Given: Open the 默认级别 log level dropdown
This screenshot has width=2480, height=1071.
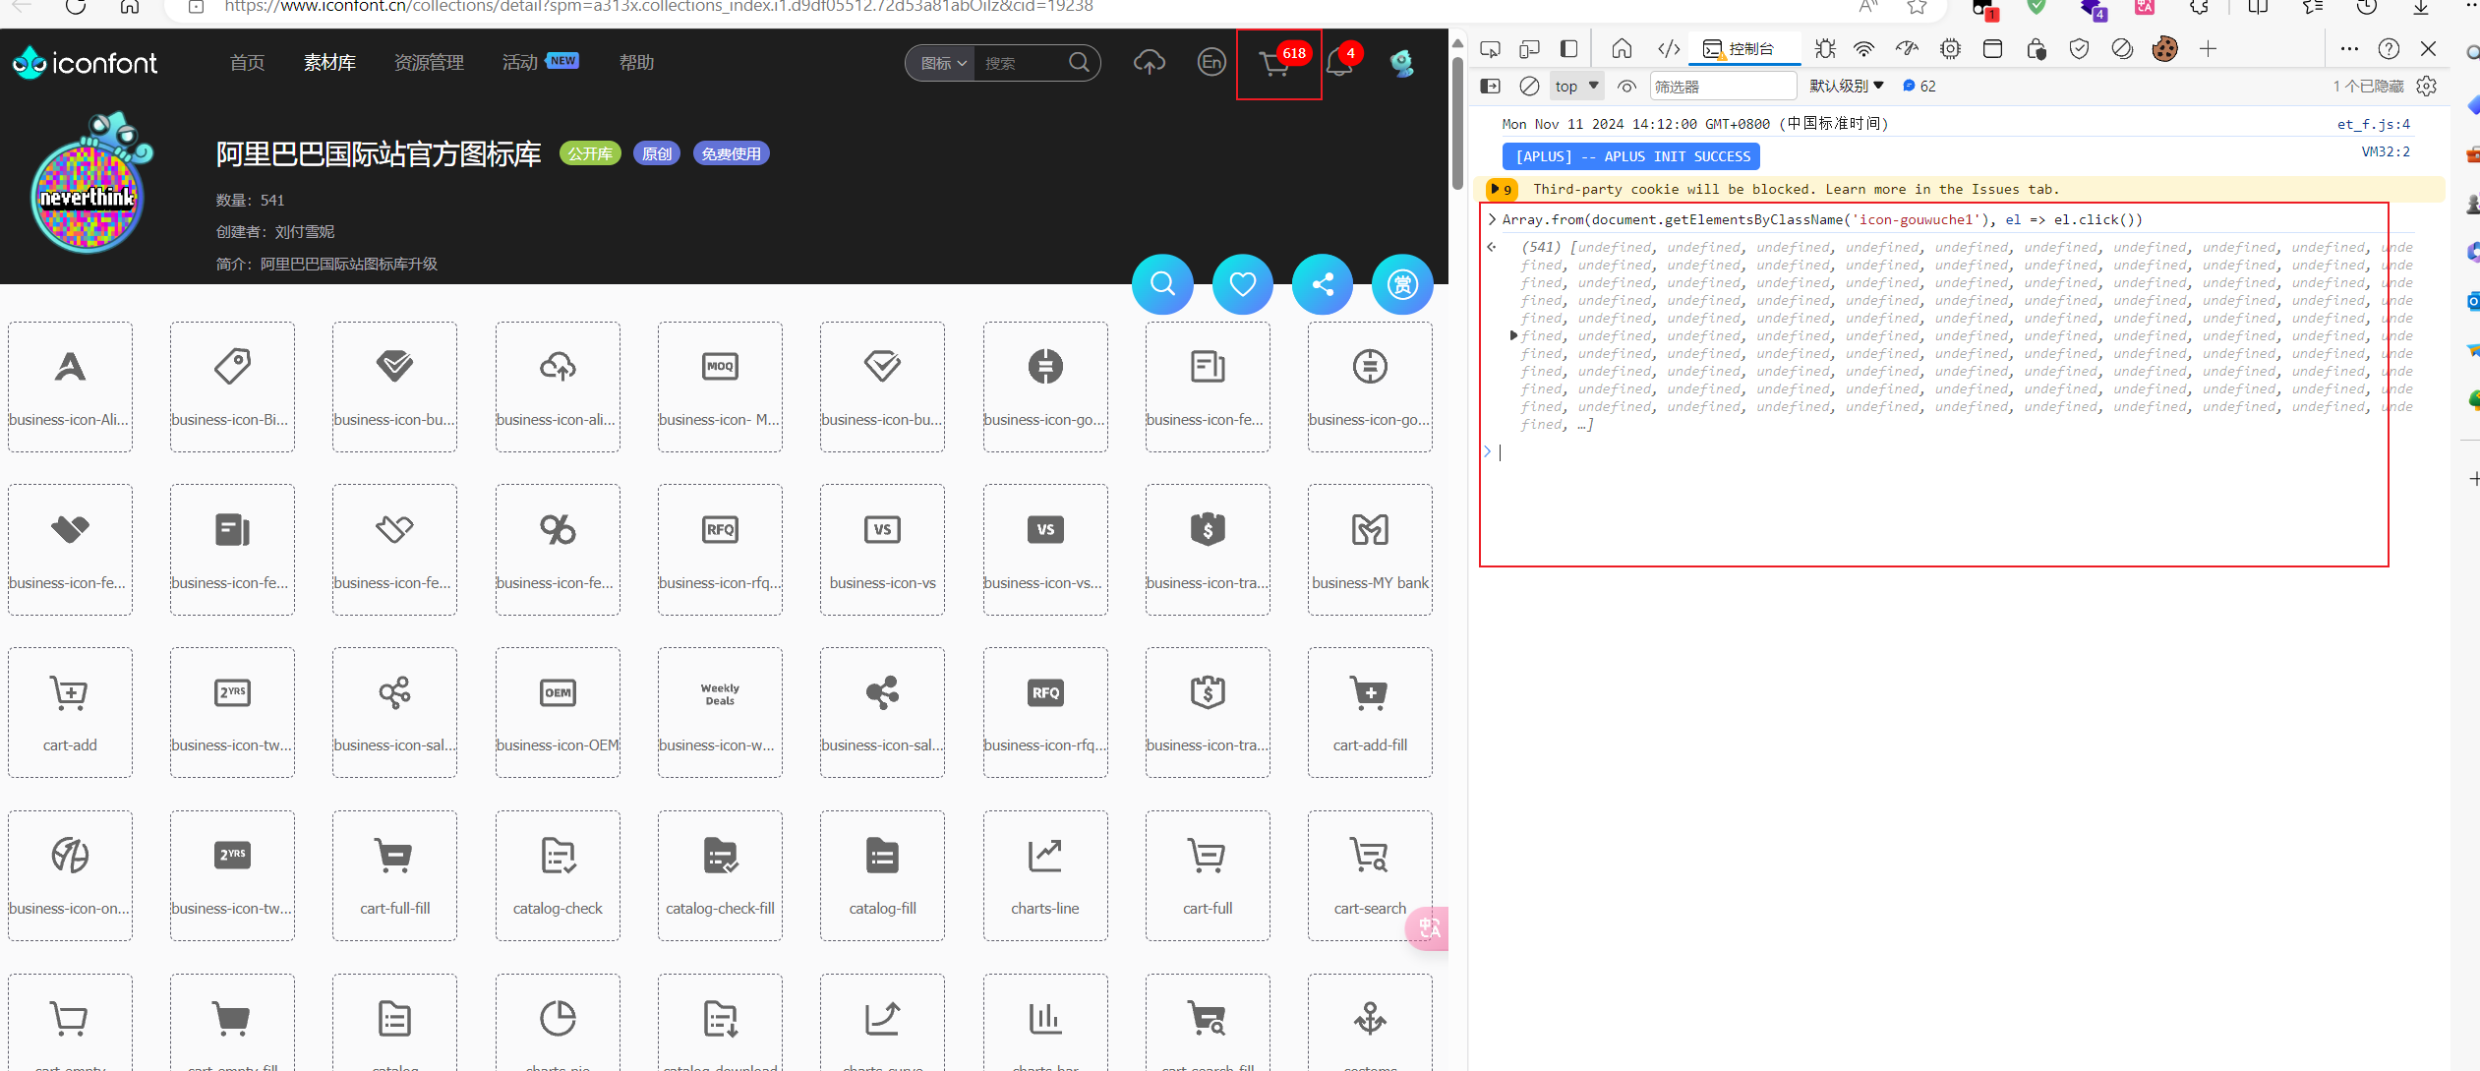Looking at the screenshot, I should click(1846, 87).
